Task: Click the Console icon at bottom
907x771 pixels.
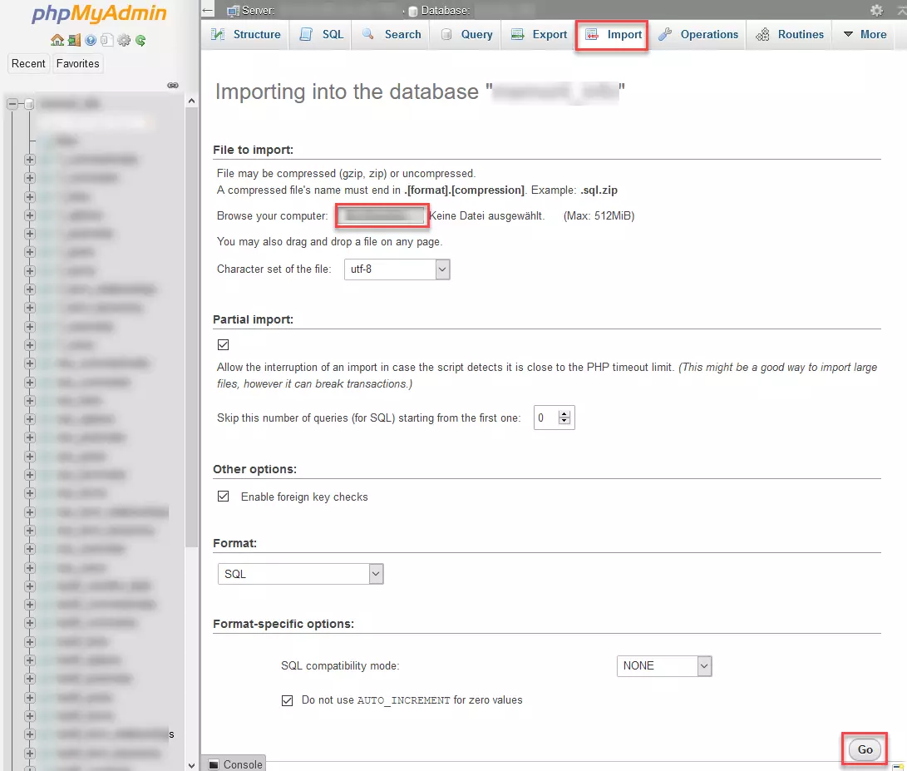Action: pos(214,764)
